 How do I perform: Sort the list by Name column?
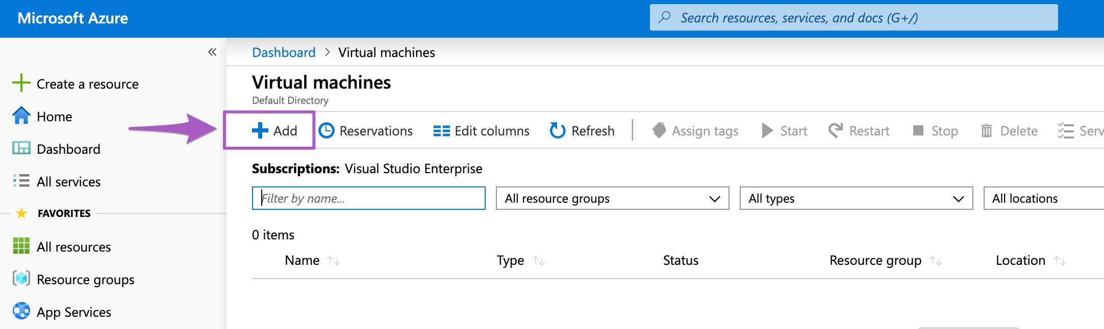pyautogui.click(x=303, y=260)
